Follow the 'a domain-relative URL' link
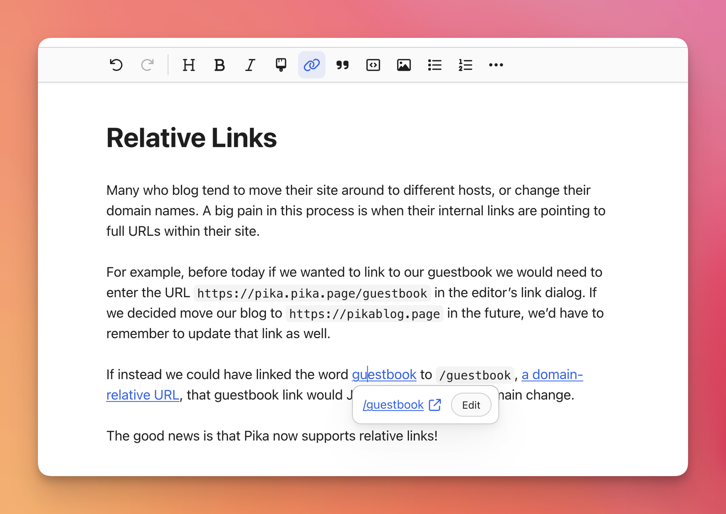The image size is (726, 514). (x=552, y=375)
